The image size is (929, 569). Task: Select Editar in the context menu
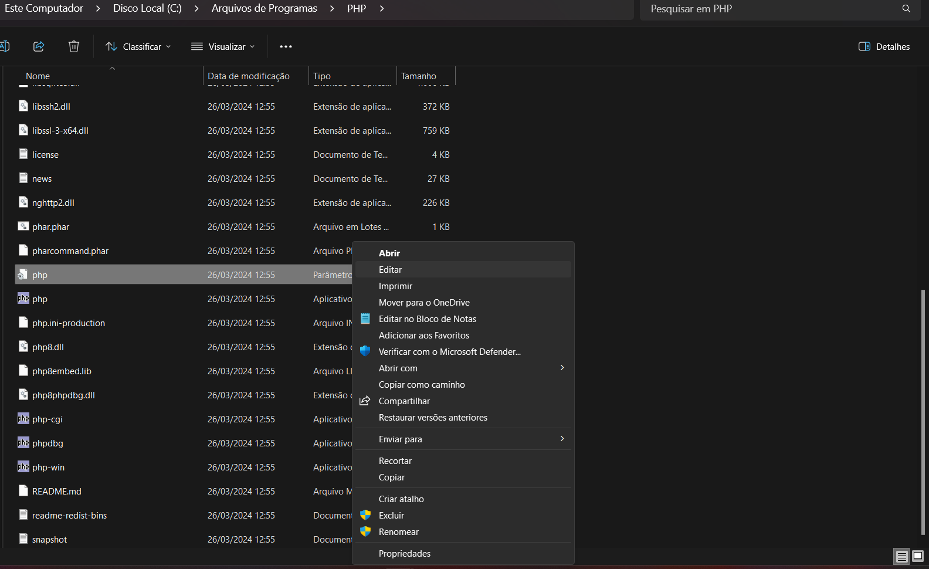click(x=463, y=269)
